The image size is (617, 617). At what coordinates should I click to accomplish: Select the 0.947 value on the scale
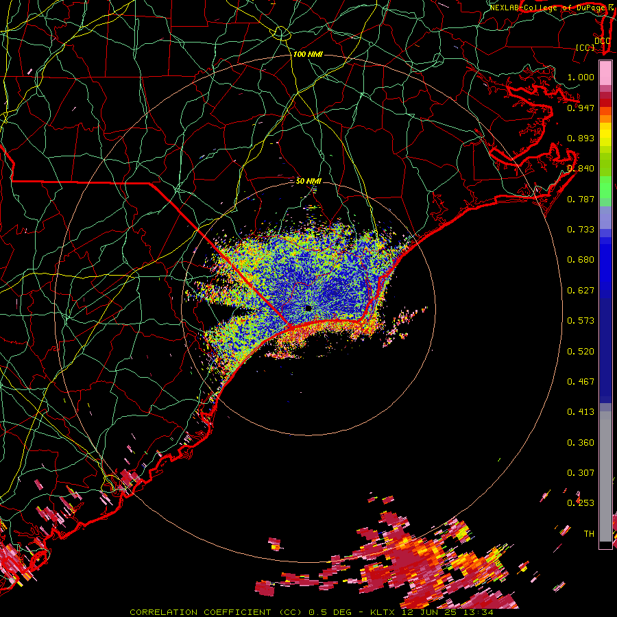pyautogui.click(x=581, y=108)
